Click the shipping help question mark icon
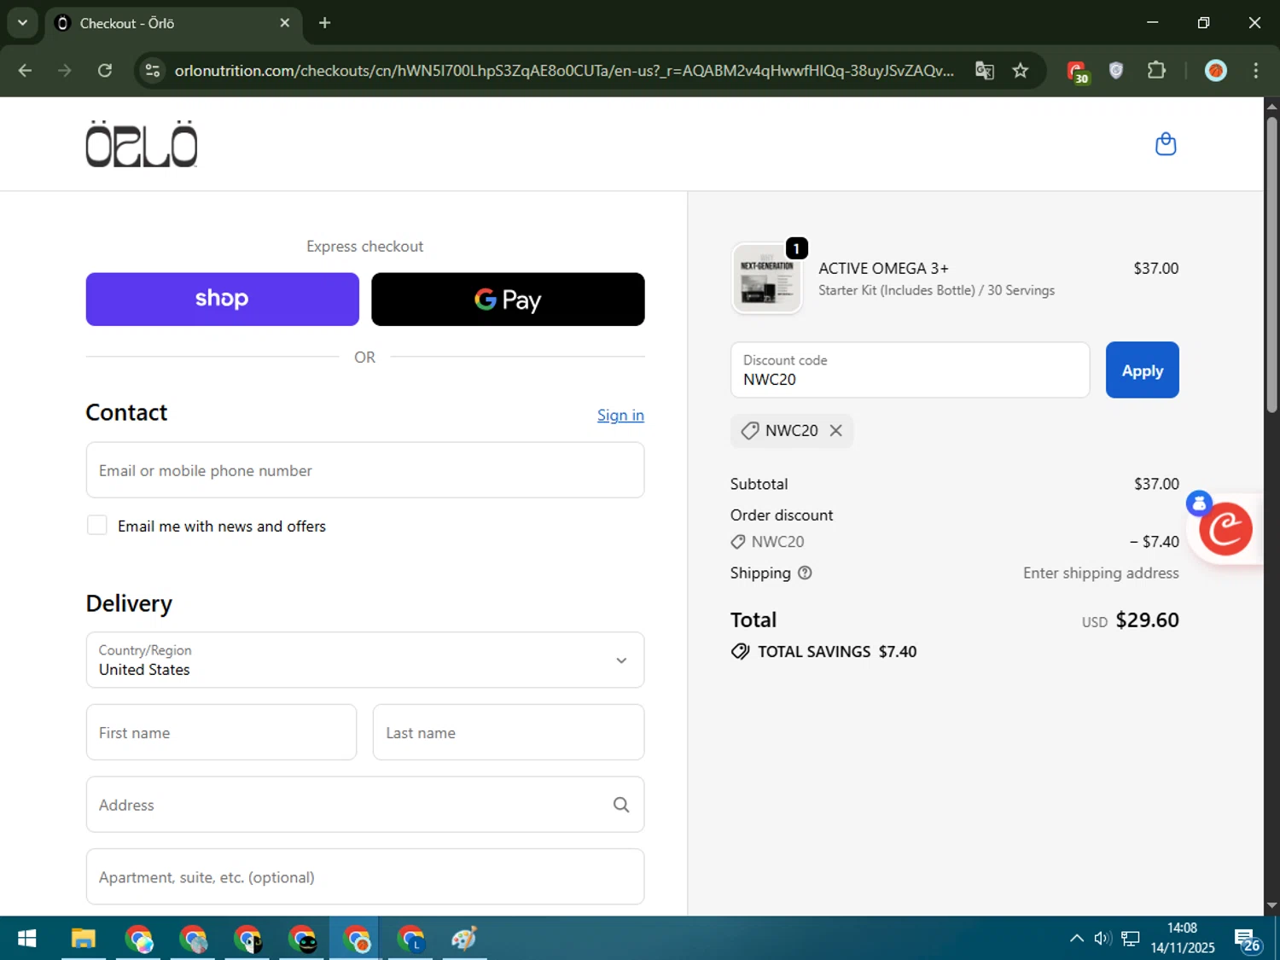 (805, 573)
